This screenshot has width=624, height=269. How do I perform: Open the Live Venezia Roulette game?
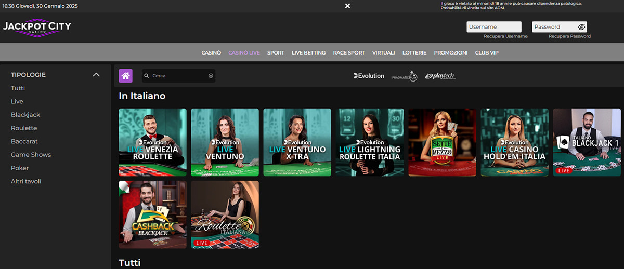[152, 142]
